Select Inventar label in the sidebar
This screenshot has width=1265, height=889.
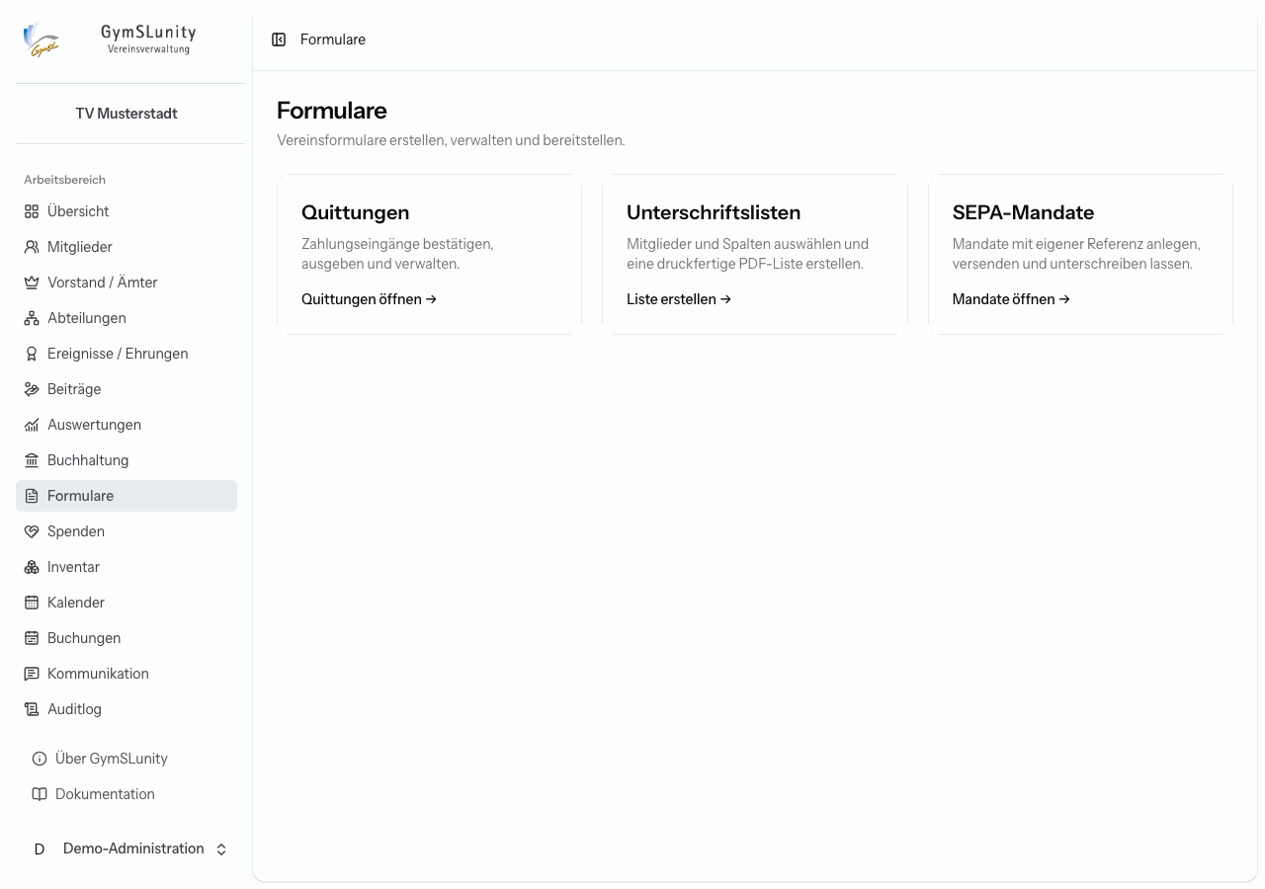click(x=73, y=567)
